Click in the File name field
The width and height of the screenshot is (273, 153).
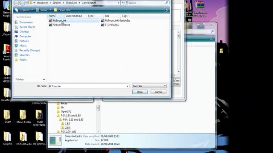[89, 86]
